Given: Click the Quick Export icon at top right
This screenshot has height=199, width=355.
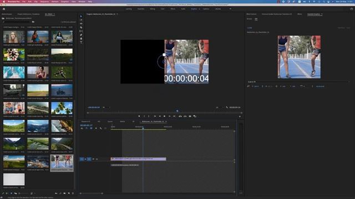Looking at the screenshot, I should 352,9.
